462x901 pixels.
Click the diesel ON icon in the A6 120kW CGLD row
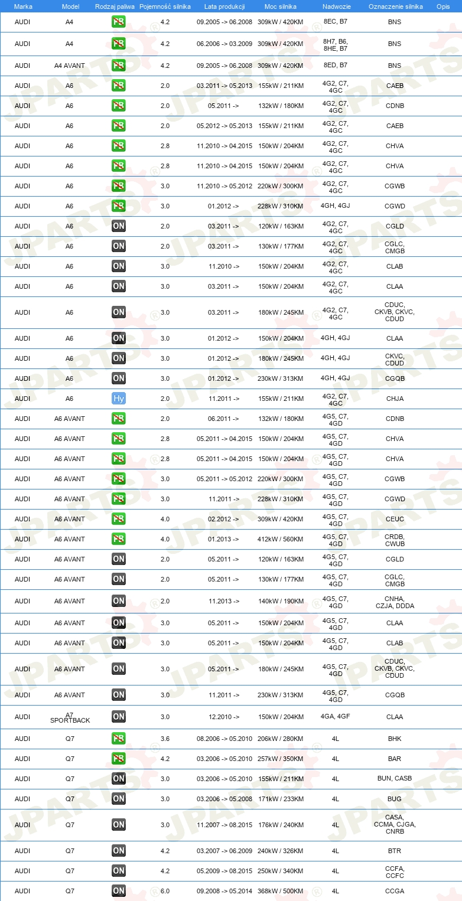pyautogui.click(x=119, y=226)
